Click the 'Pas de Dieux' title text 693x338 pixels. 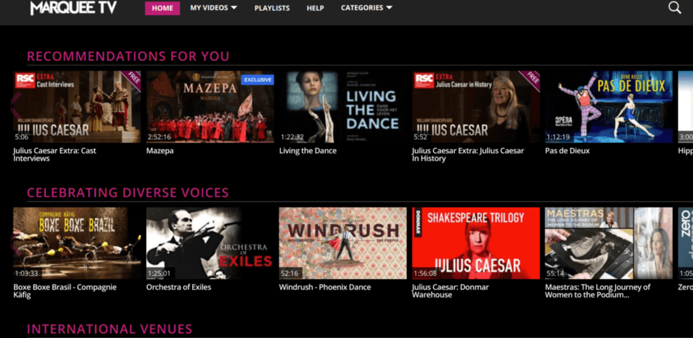pos(567,151)
